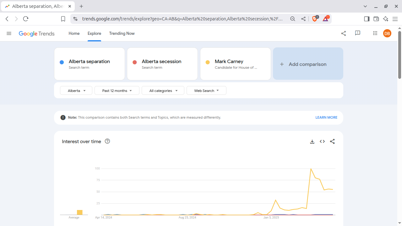Expand the Web Search dropdown
This screenshot has width=402, height=226.
[206, 90]
